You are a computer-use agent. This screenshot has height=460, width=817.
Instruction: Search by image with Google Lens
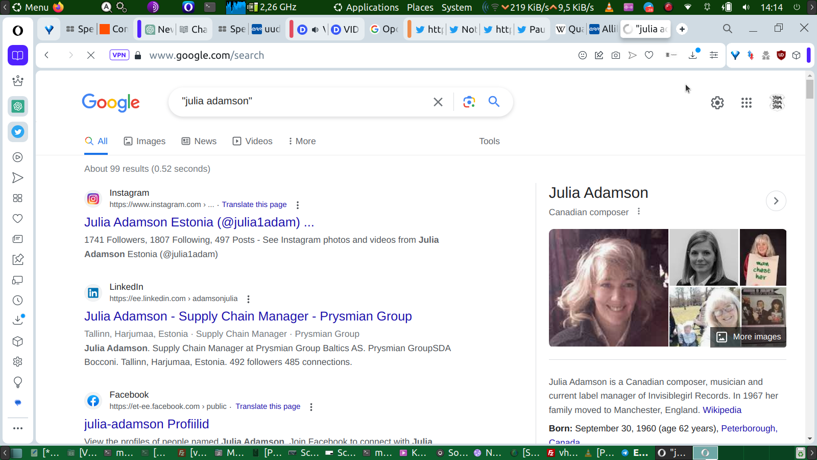(x=469, y=102)
